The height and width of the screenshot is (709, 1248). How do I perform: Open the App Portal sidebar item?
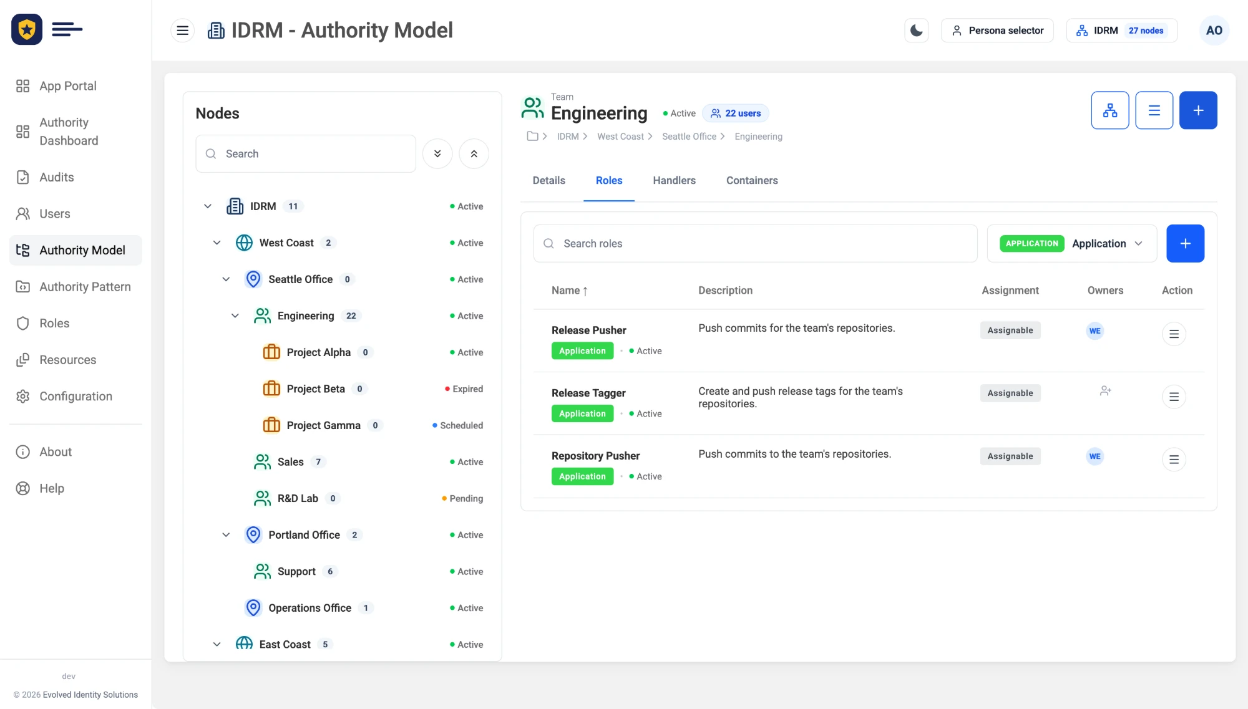[76, 85]
